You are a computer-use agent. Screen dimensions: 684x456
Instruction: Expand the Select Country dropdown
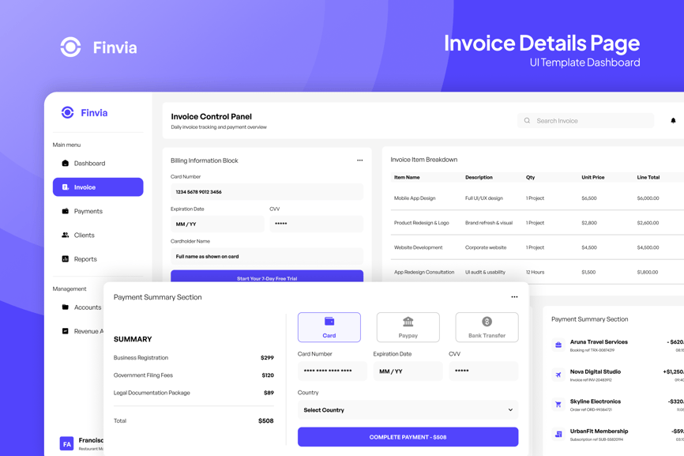(x=408, y=410)
